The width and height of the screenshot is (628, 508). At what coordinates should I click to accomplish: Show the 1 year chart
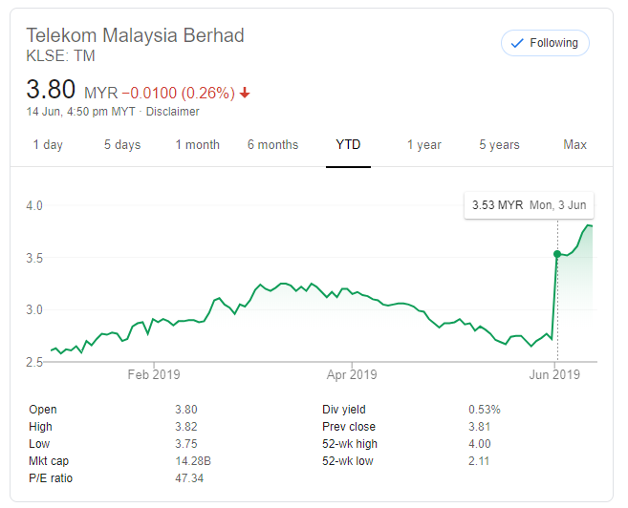pos(423,145)
